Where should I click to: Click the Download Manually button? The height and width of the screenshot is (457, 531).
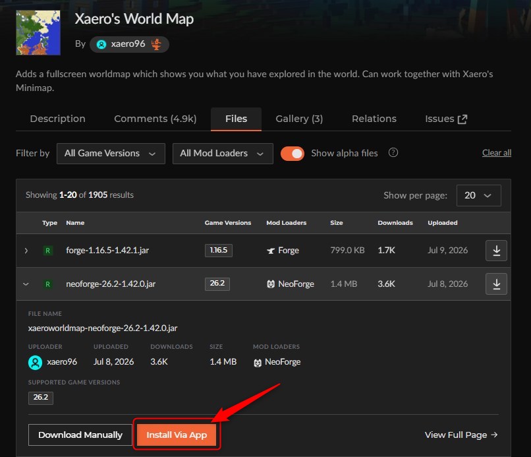[x=80, y=435]
